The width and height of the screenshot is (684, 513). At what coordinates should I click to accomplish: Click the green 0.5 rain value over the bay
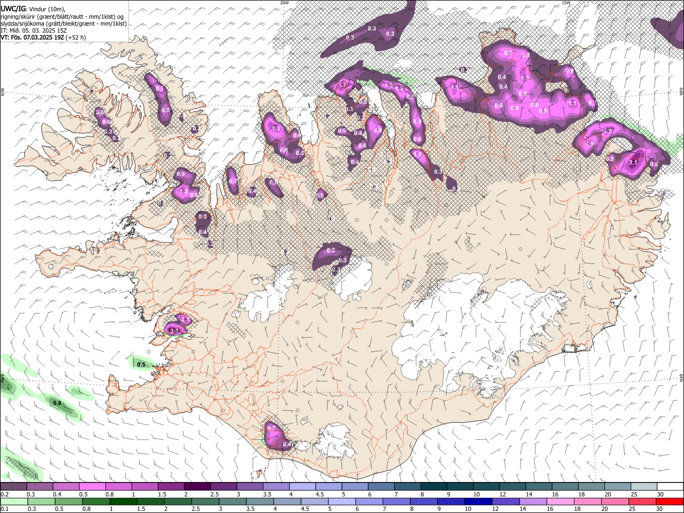(141, 364)
